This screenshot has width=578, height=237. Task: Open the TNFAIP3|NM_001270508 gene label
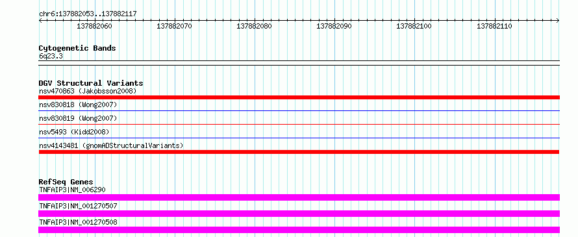78,222
